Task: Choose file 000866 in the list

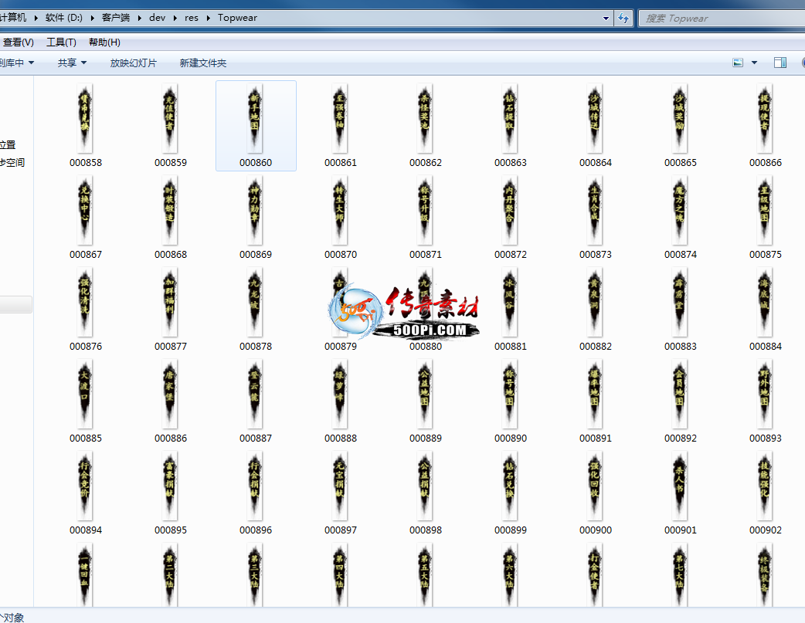Action: [765, 119]
